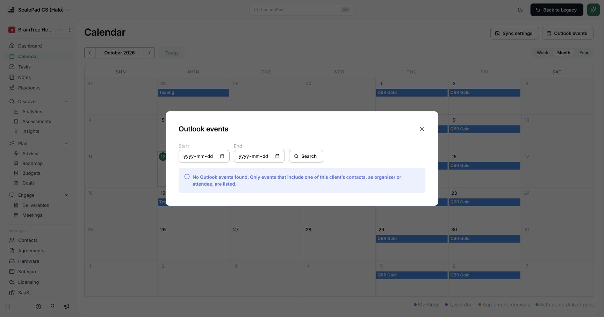Viewport: 604px width, 317px height.
Task: Collapse the Plan section chevron
Action: click(66, 143)
